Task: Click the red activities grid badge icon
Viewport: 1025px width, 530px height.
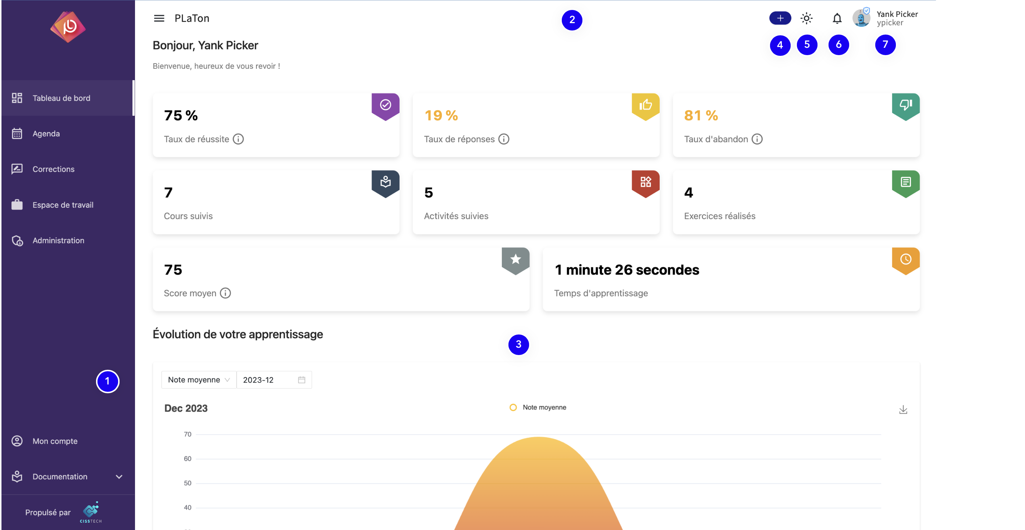Action: click(x=644, y=182)
